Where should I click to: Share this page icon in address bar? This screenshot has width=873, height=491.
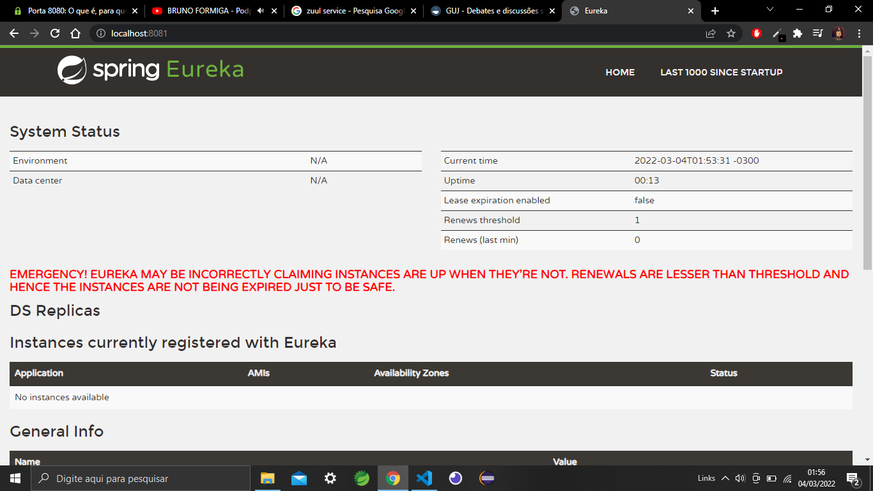(711, 33)
